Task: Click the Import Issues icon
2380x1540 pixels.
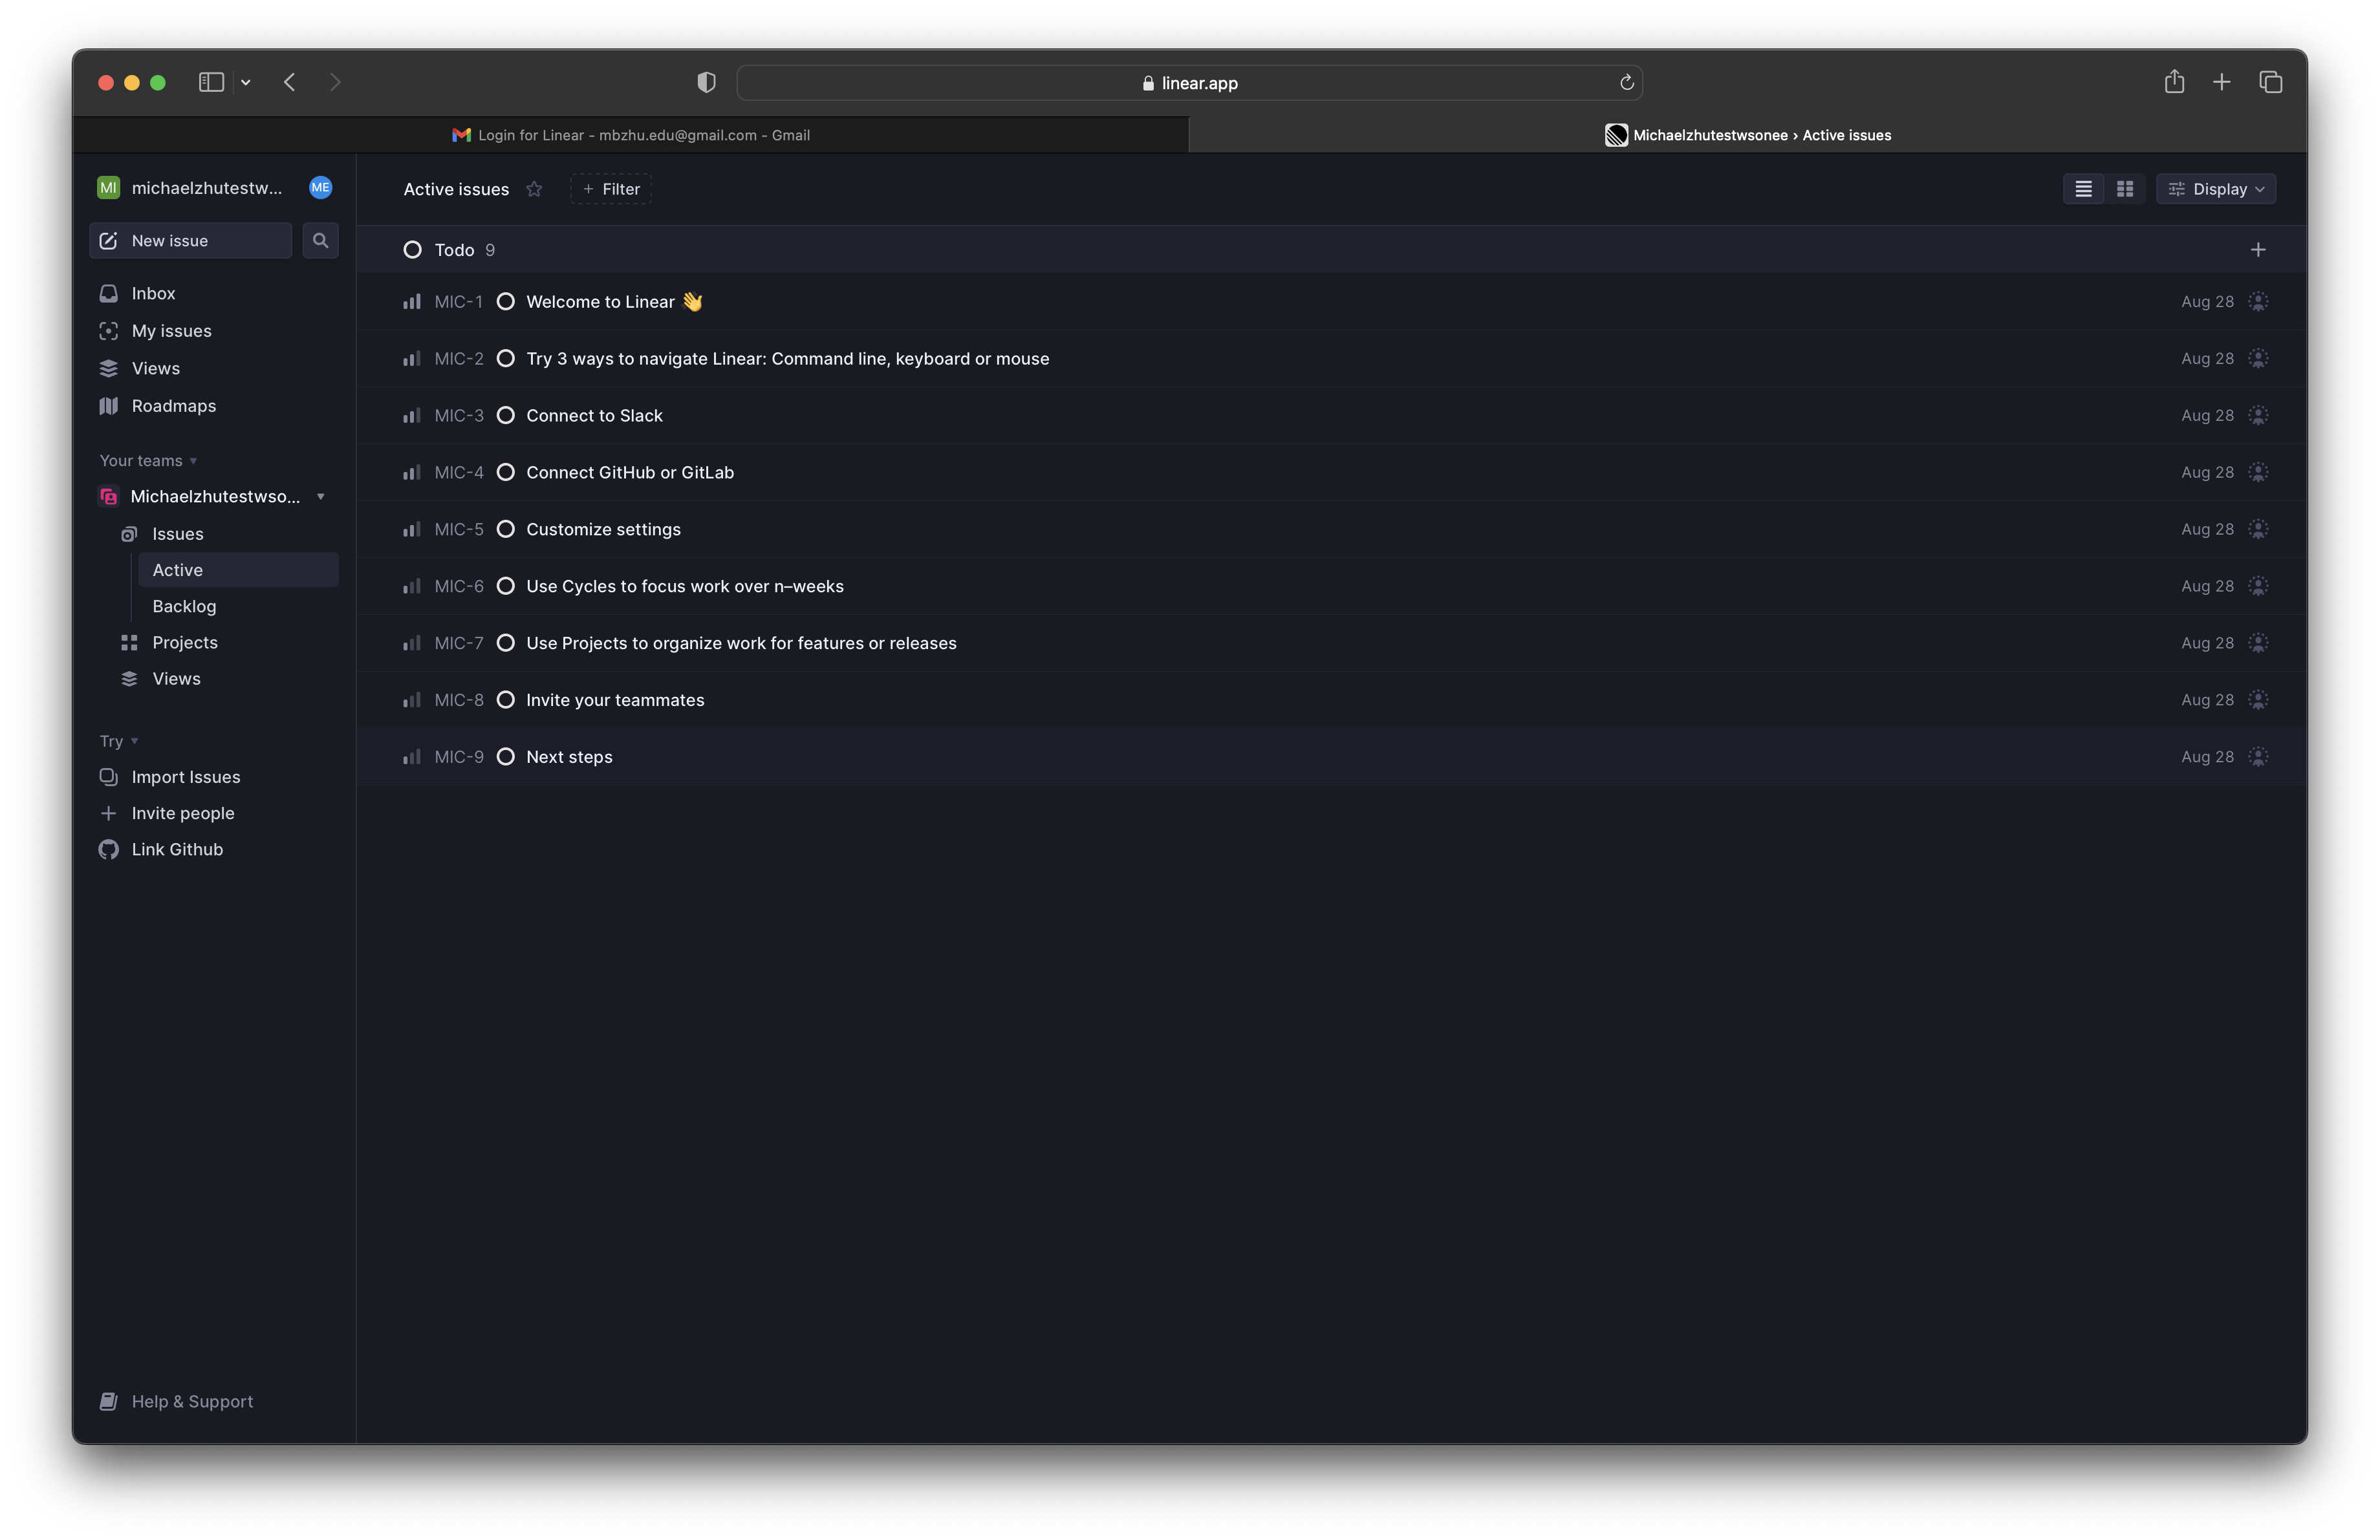Action: tap(108, 776)
